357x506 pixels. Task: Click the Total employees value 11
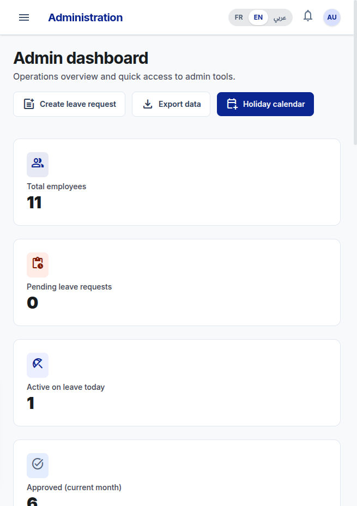coord(34,203)
